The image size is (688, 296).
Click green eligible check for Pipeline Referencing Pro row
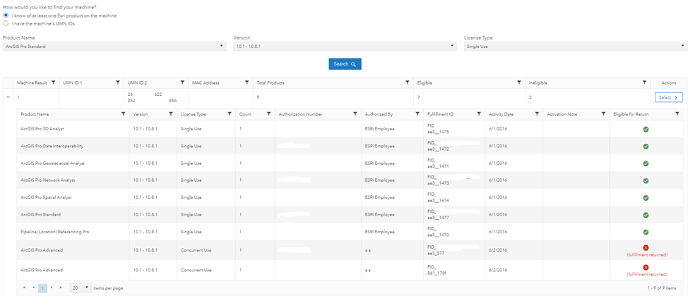(646, 232)
